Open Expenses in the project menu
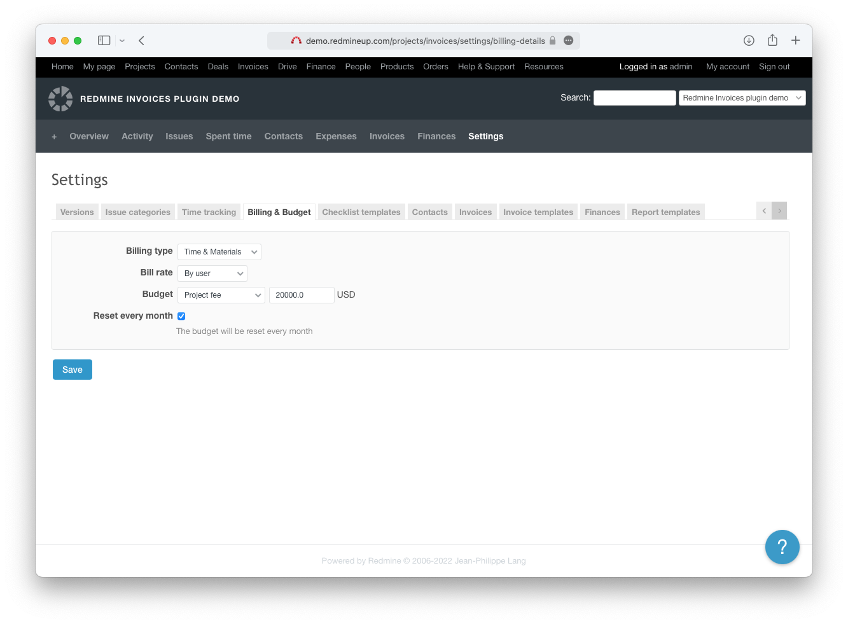Viewport: 848px width, 624px height. (336, 137)
